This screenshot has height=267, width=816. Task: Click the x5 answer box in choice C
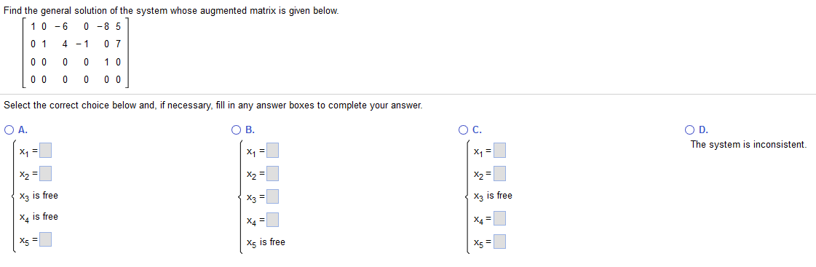(x=500, y=242)
